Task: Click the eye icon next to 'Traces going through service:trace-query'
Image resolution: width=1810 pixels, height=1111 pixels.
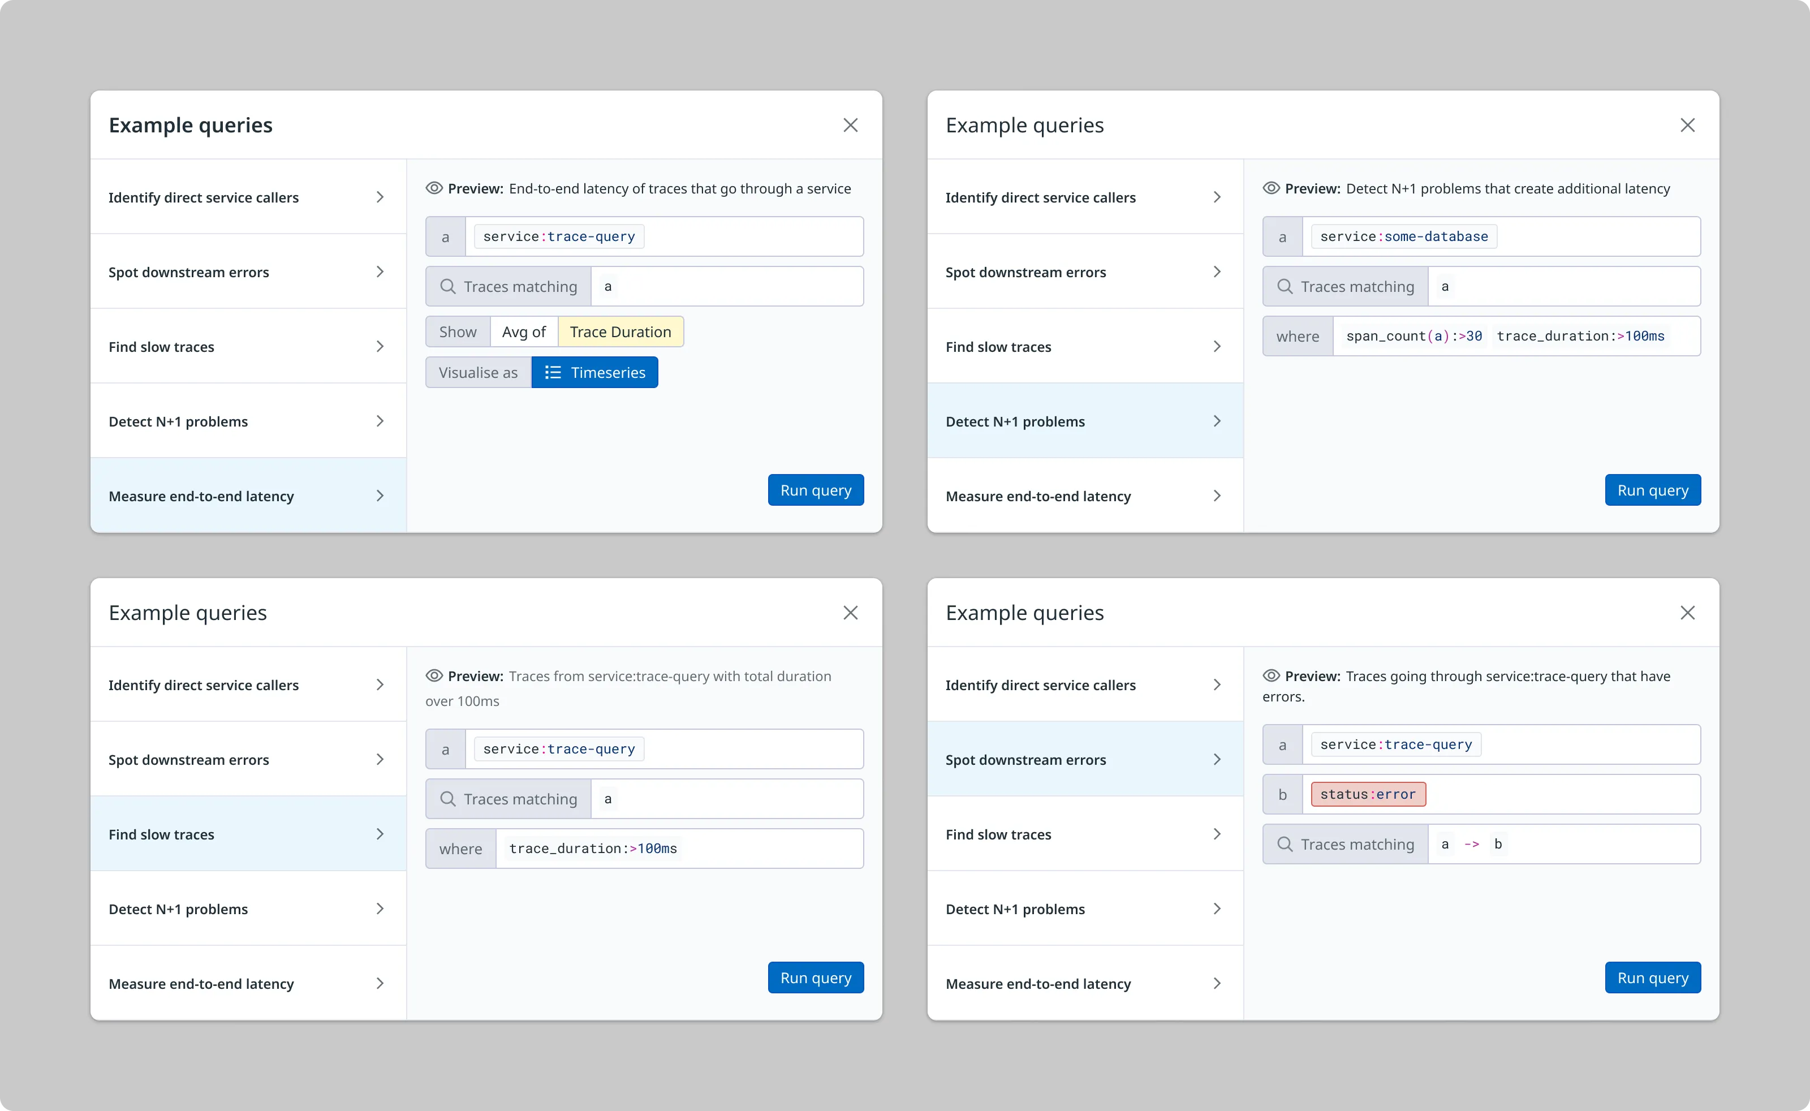Action: click(1271, 675)
